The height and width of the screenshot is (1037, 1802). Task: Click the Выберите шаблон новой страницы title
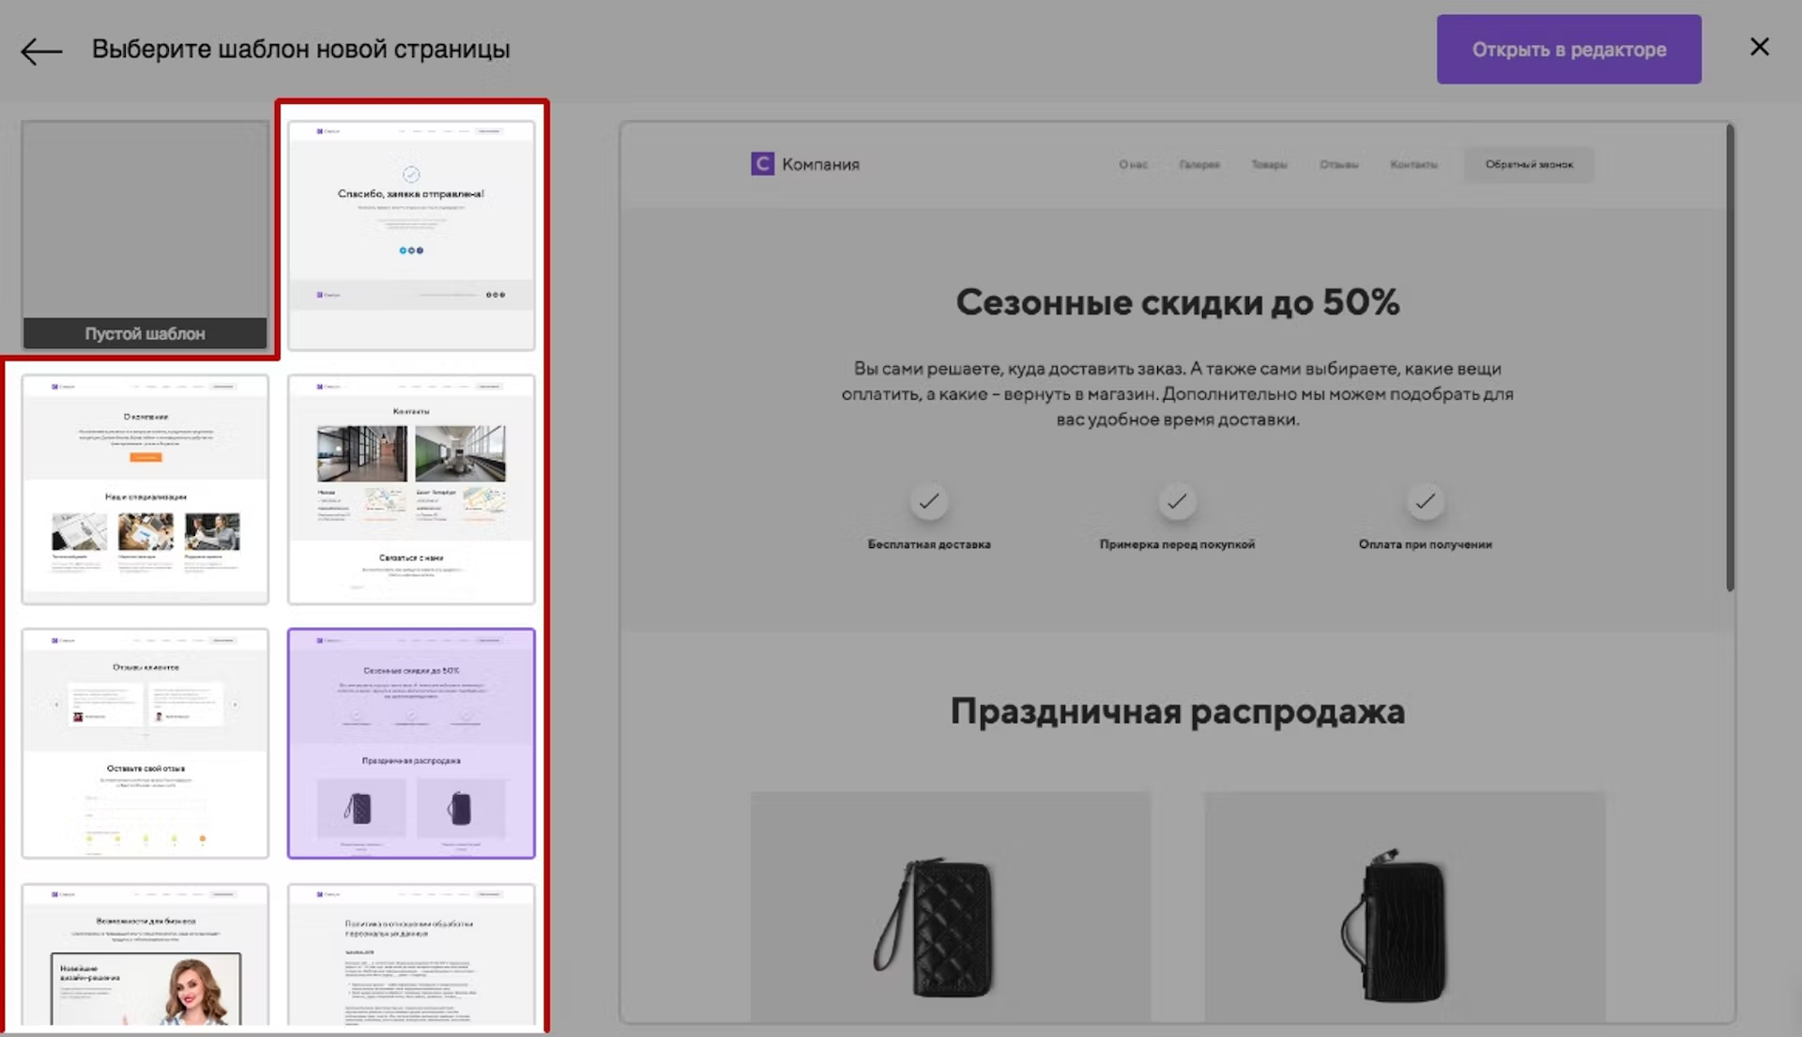point(300,49)
